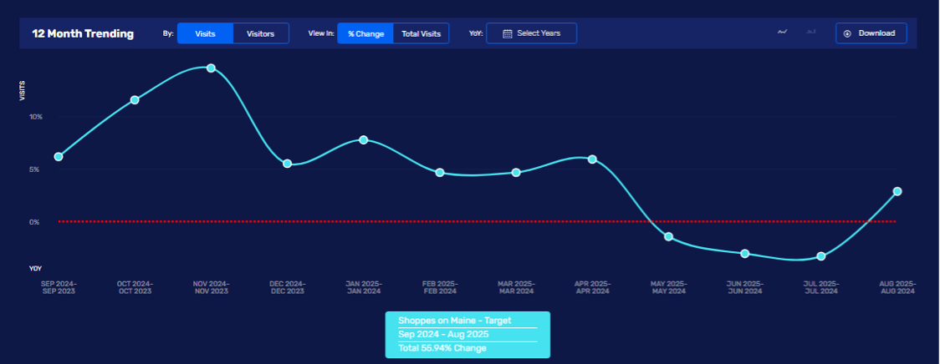Image resolution: width=940 pixels, height=364 pixels.
Task: Click the Nov 2024 peak data point
Action: click(x=211, y=68)
